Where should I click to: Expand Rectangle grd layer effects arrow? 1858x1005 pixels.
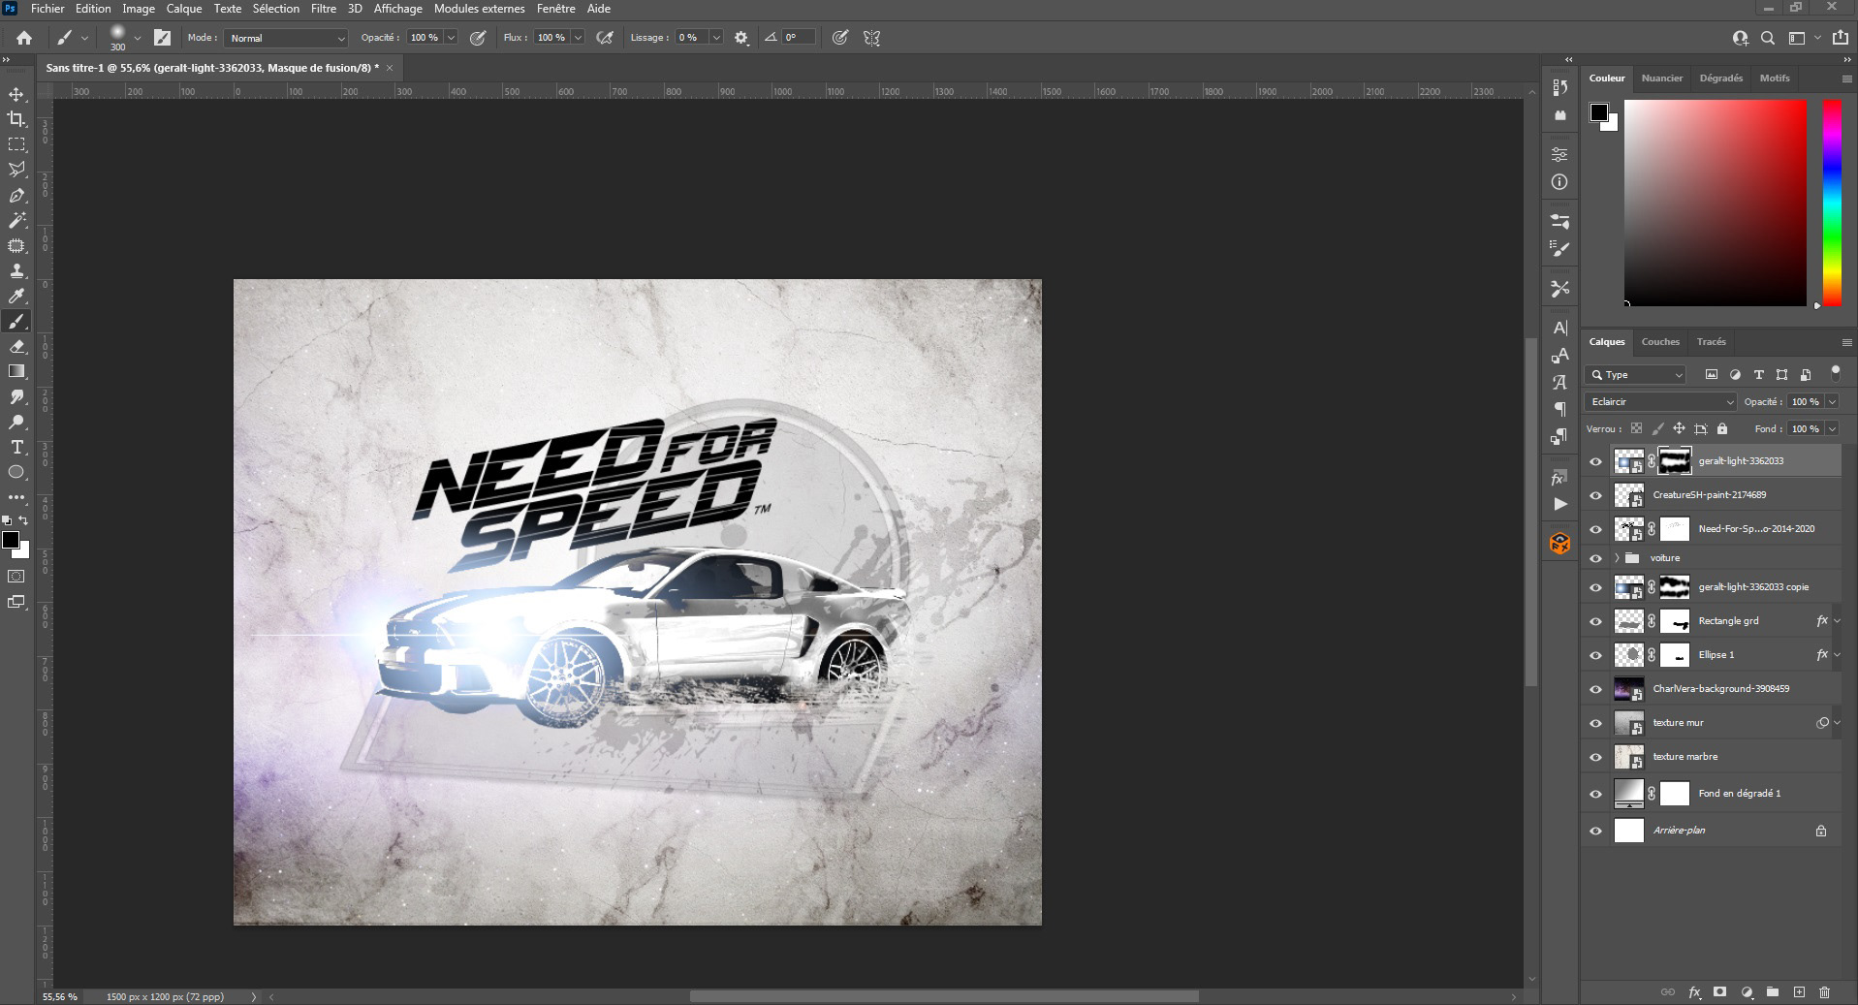1837,621
